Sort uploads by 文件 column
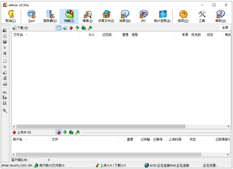Viewport: 233px width, 169px height. pos(84,139)
